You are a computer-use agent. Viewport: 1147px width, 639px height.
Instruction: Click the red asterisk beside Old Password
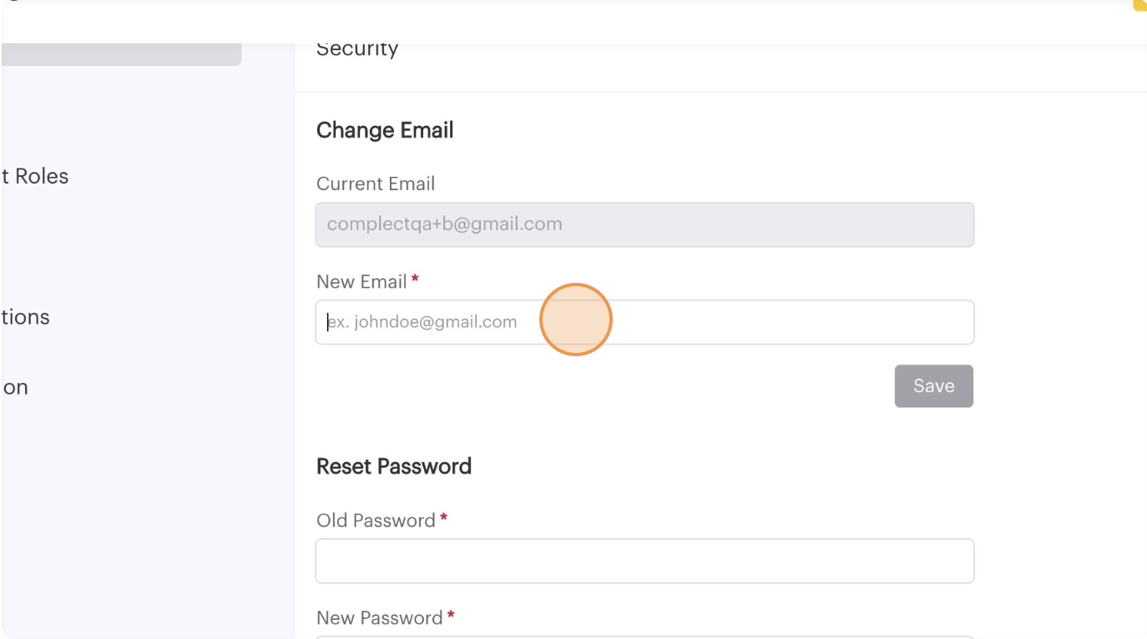(443, 519)
